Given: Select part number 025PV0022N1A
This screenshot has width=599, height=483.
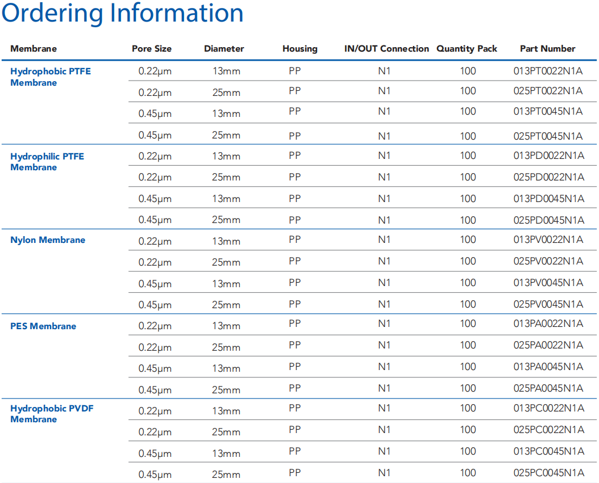Looking at the screenshot, I should point(548,261).
